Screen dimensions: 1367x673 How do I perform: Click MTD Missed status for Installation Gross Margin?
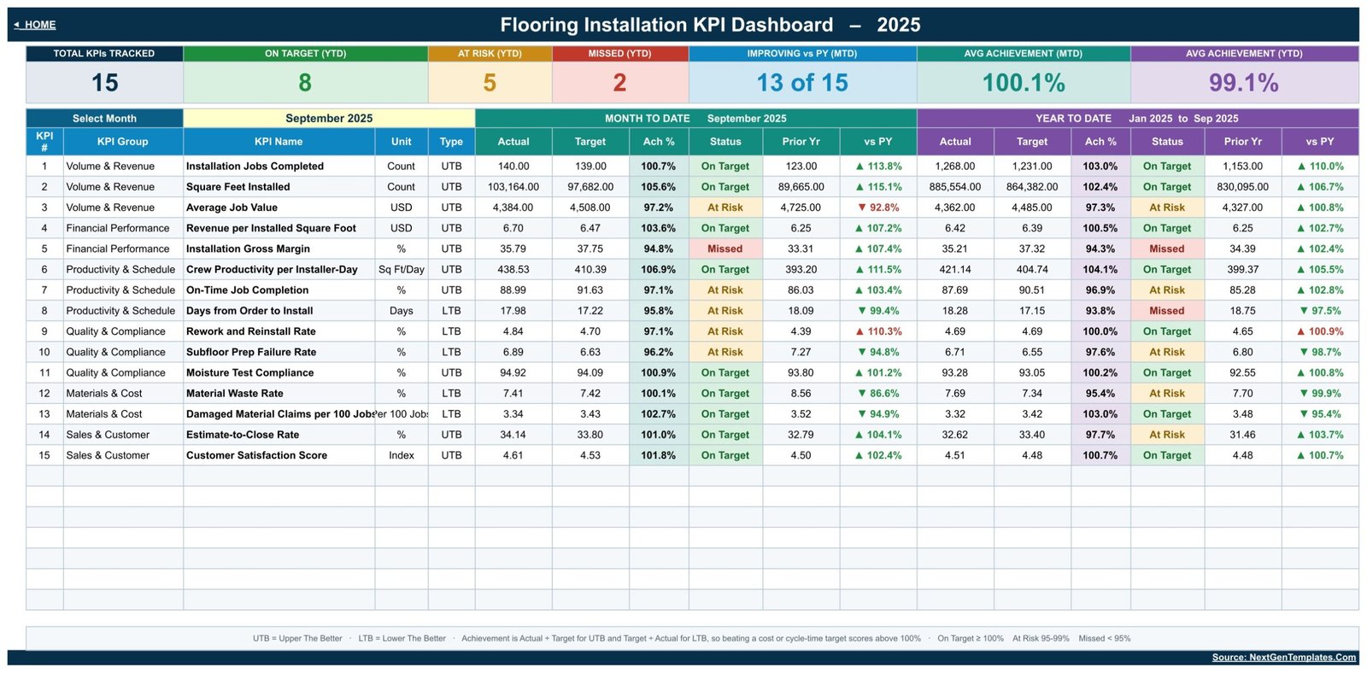(x=725, y=249)
